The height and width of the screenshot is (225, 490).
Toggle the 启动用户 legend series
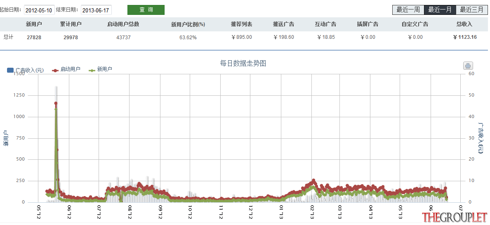(66, 70)
